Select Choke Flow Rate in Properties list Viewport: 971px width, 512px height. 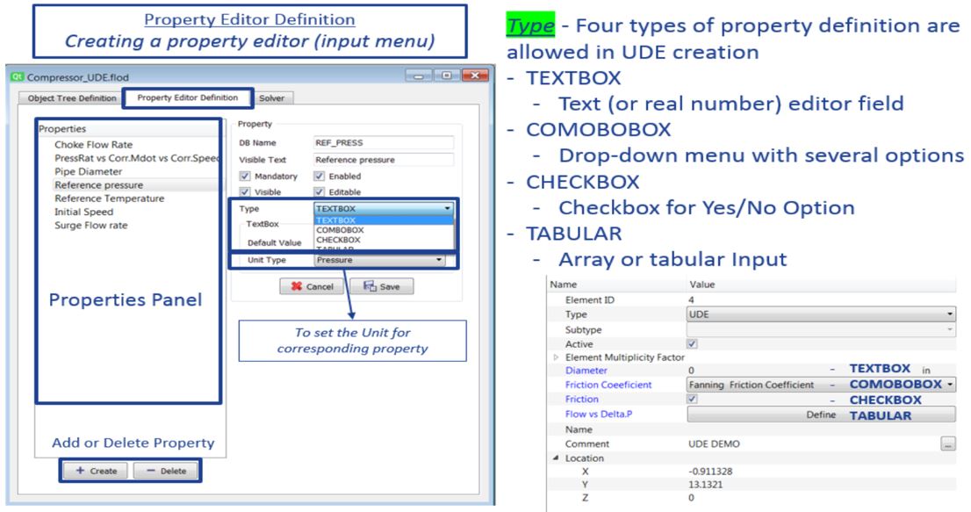coord(93,144)
